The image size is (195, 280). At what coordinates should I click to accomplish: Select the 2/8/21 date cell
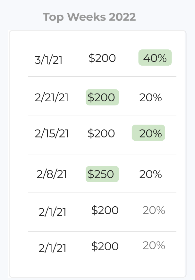click(x=52, y=174)
